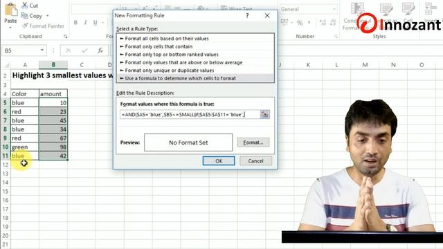Click the Paste clipboard icon
The width and height of the screenshot is (443, 249).
[11, 10]
